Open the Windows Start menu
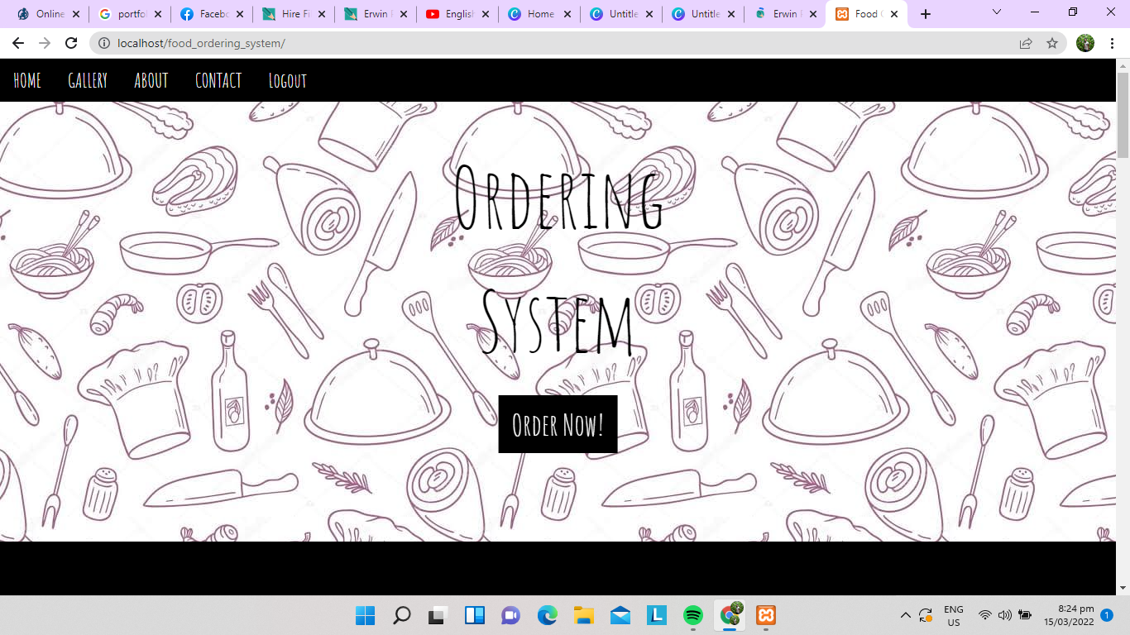Screen dimensions: 1130x635 pos(365,615)
